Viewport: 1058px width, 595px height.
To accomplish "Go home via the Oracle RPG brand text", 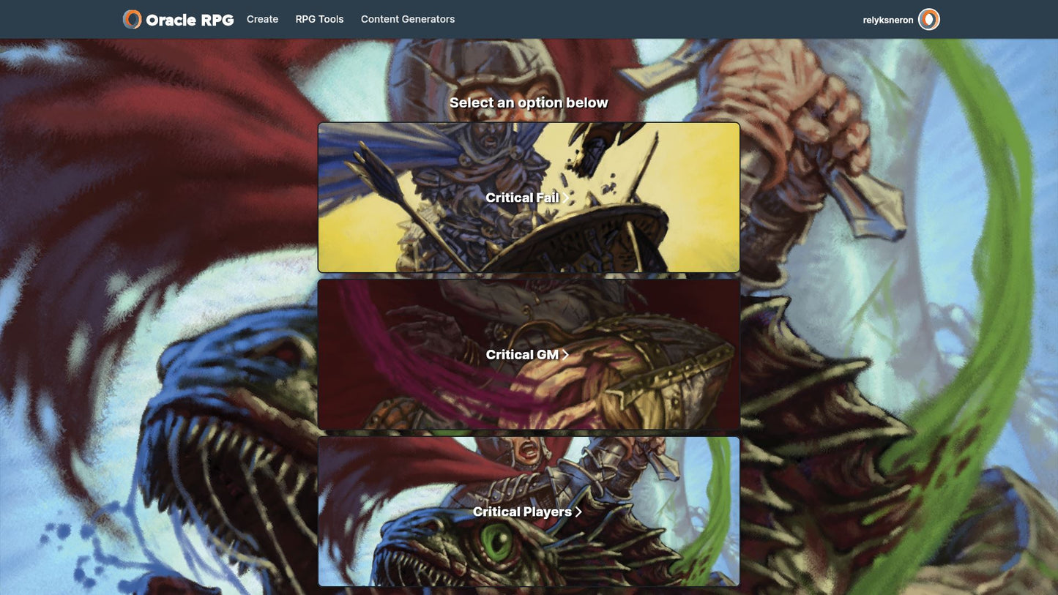I will [190, 20].
